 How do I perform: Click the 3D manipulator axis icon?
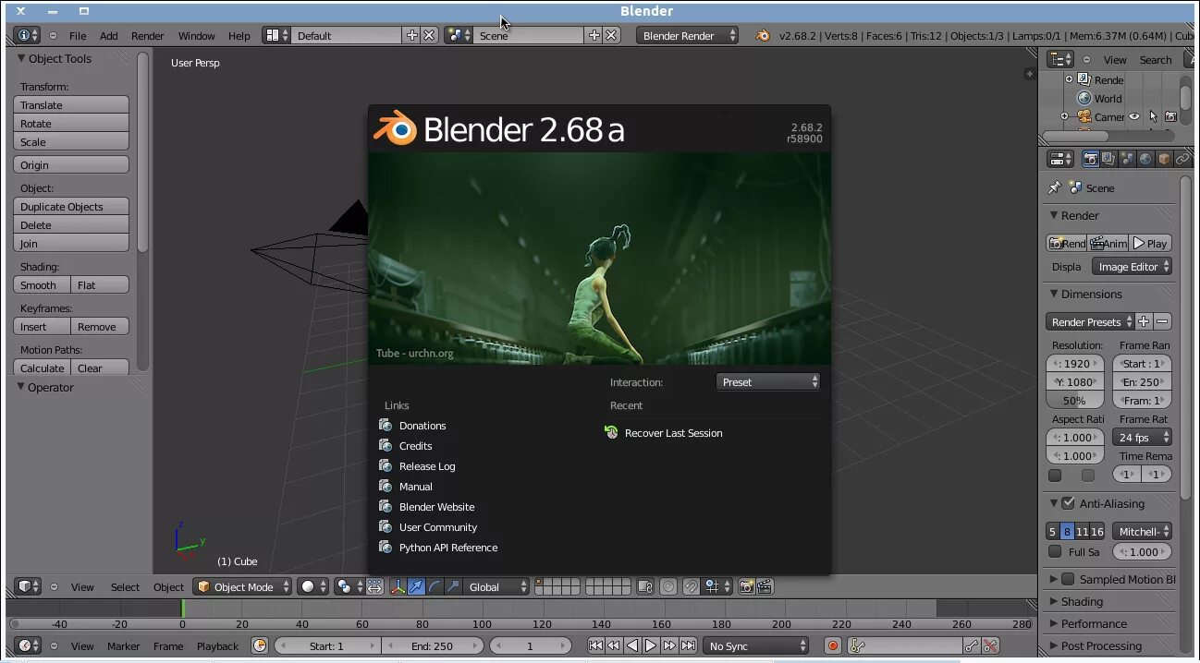(398, 586)
